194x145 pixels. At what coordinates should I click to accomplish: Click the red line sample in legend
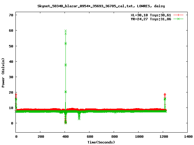(178, 15)
